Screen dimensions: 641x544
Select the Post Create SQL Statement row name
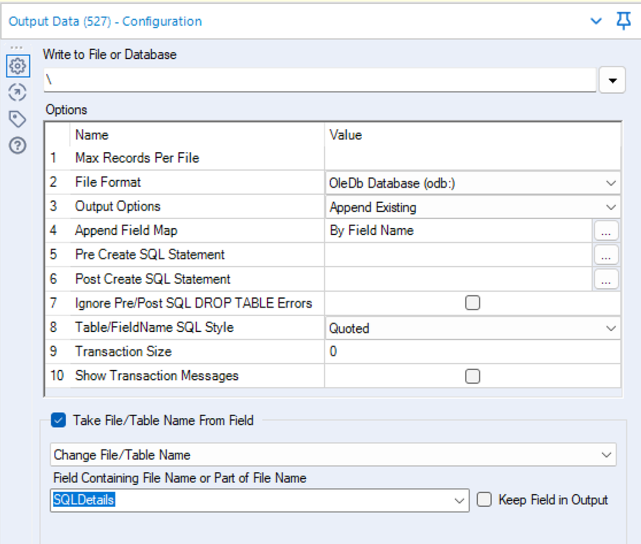(153, 279)
